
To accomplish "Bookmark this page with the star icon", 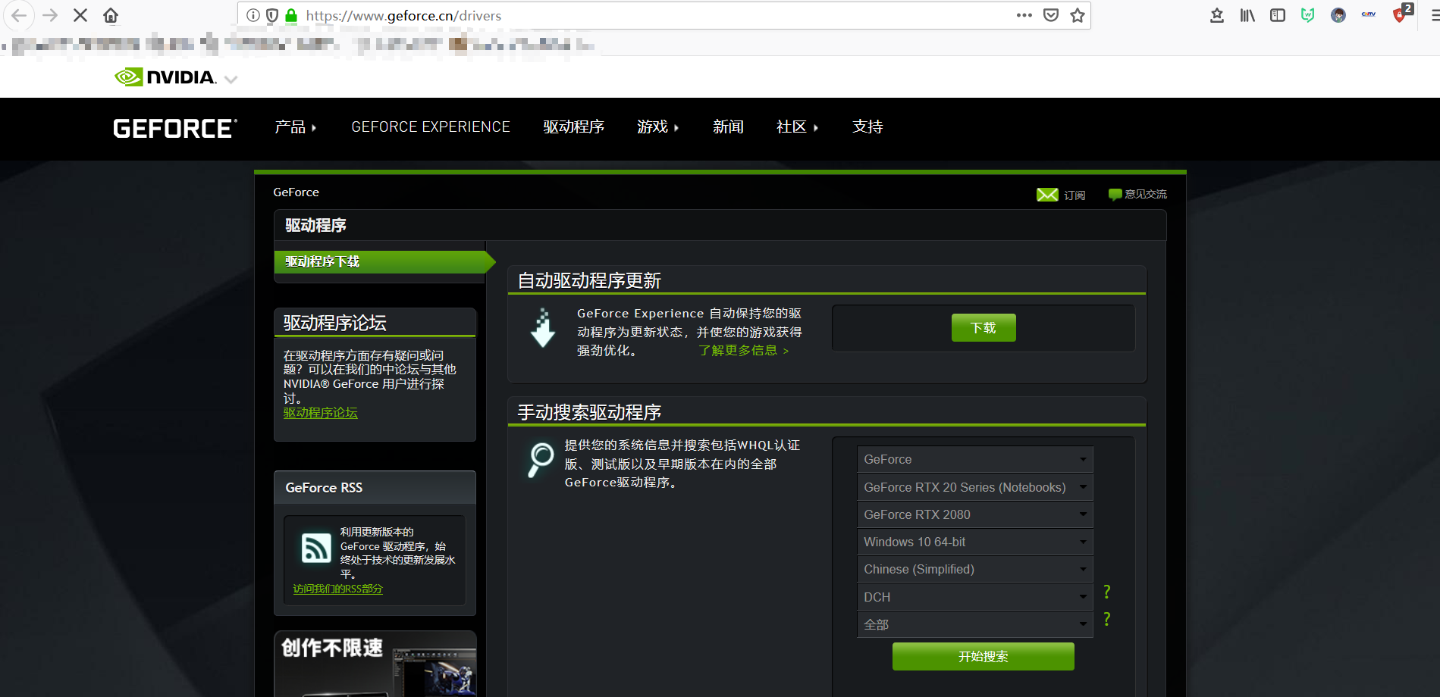I will 1078,15.
